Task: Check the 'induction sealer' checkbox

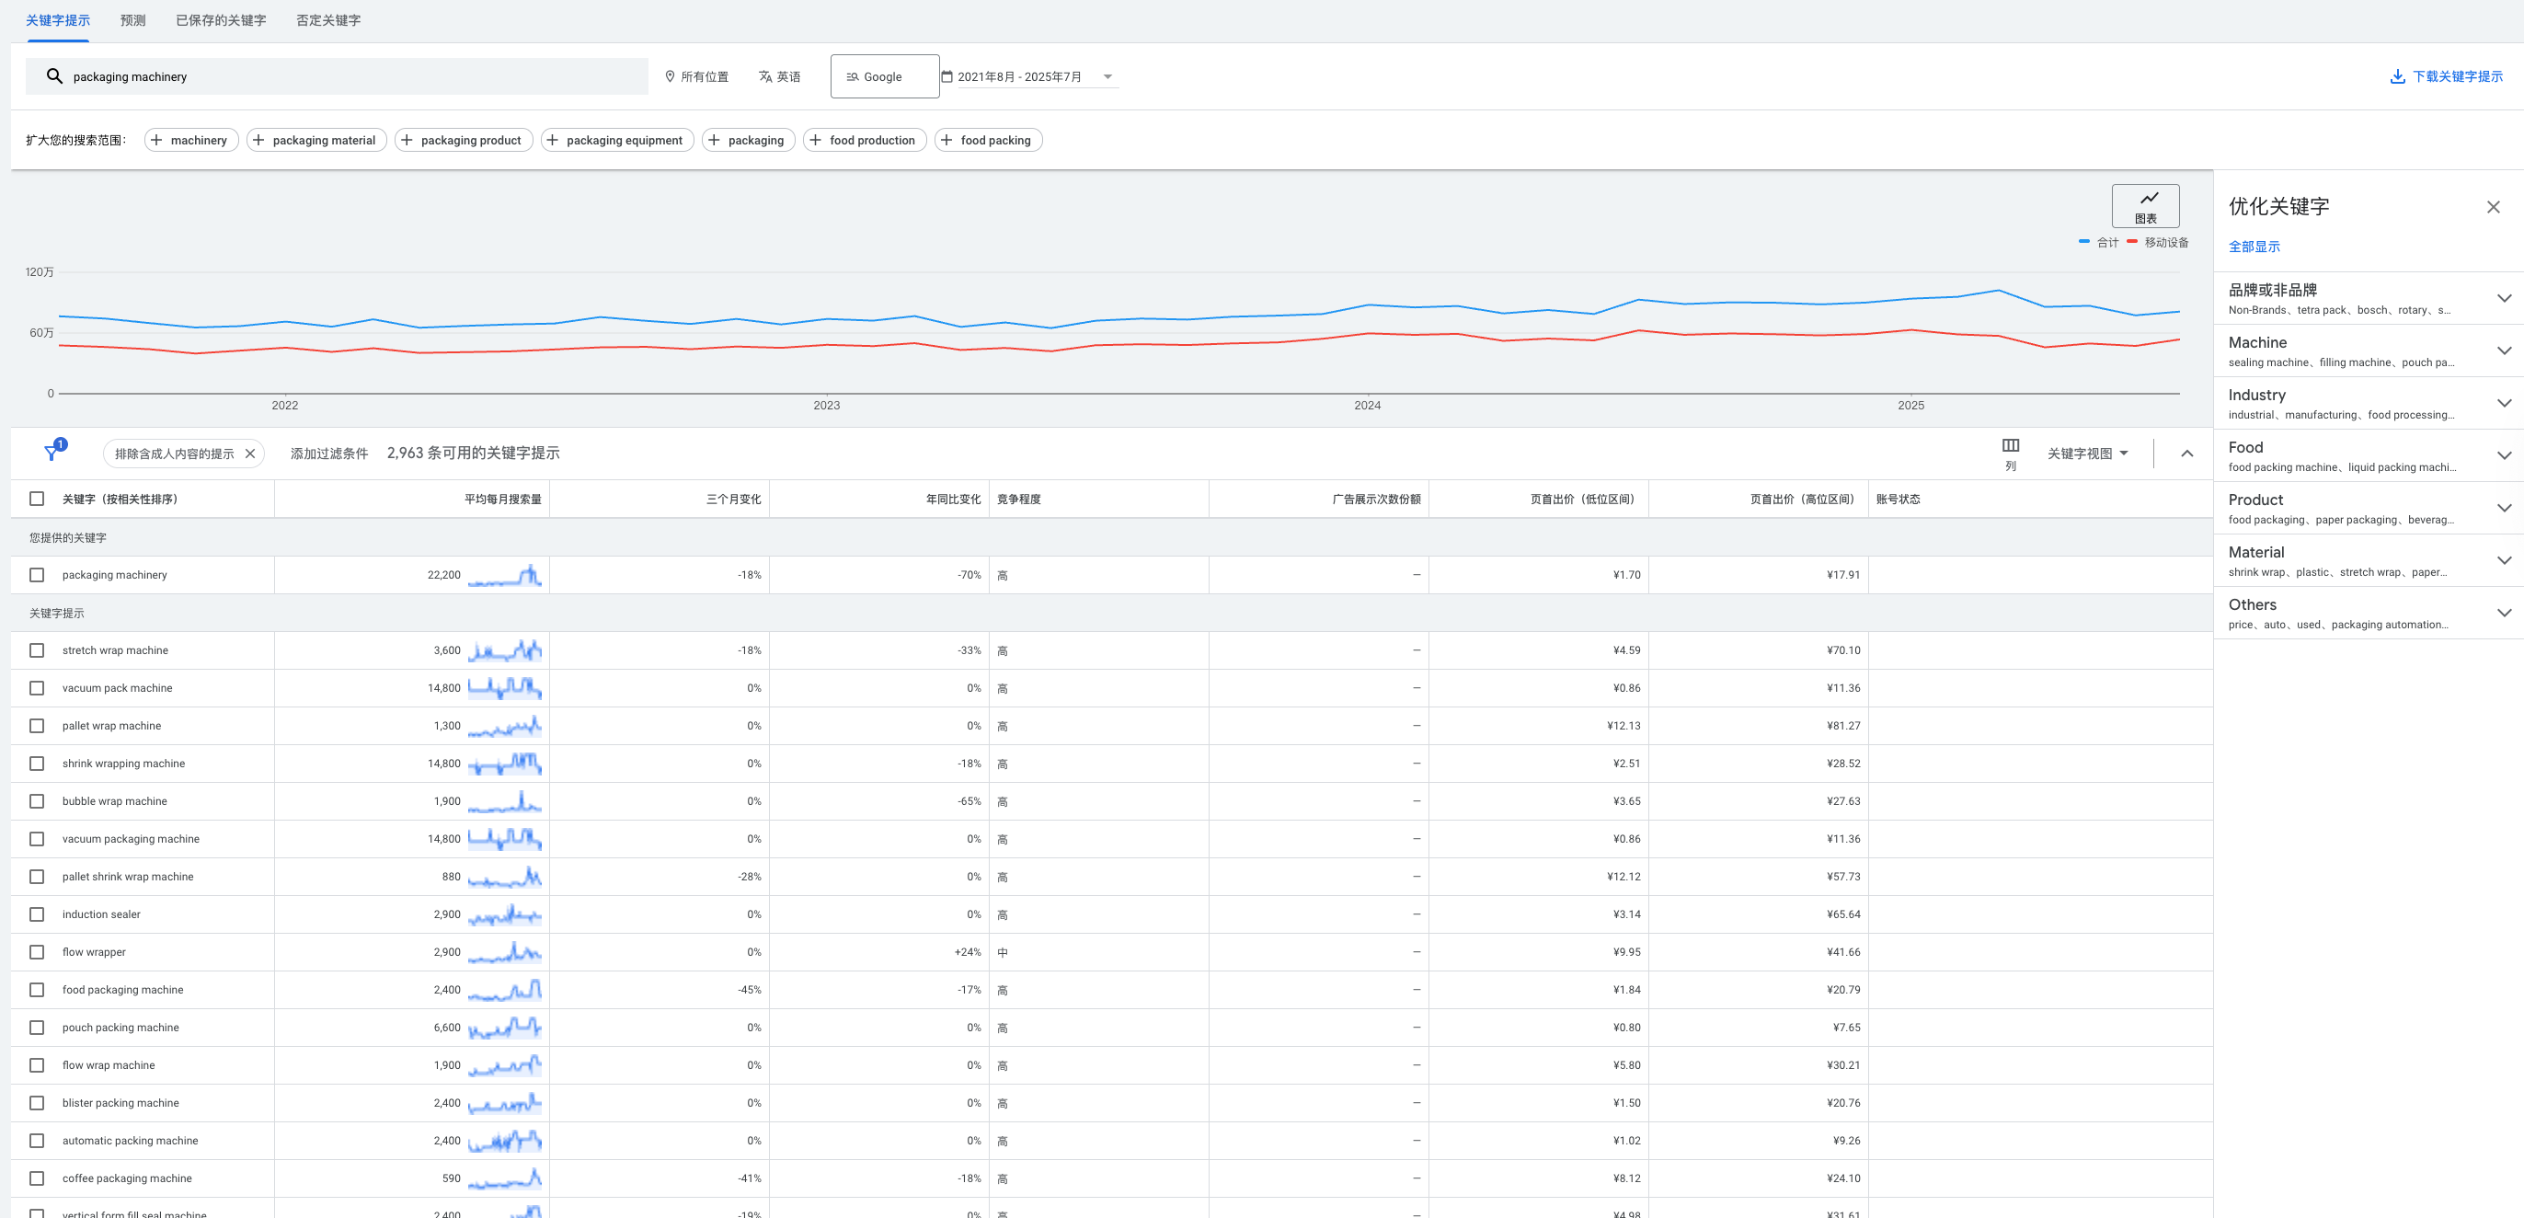Action: point(37,914)
